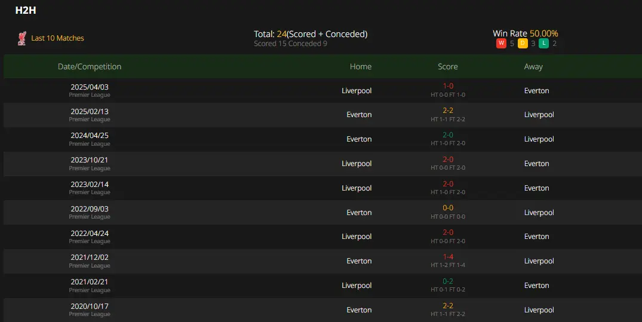
Task: Click the 1-4 score on 2021/12/02
Action: (448, 257)
